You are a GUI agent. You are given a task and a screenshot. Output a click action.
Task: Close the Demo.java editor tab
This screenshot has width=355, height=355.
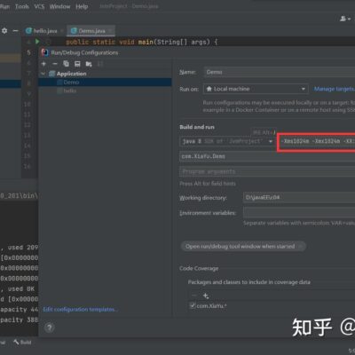110,30
